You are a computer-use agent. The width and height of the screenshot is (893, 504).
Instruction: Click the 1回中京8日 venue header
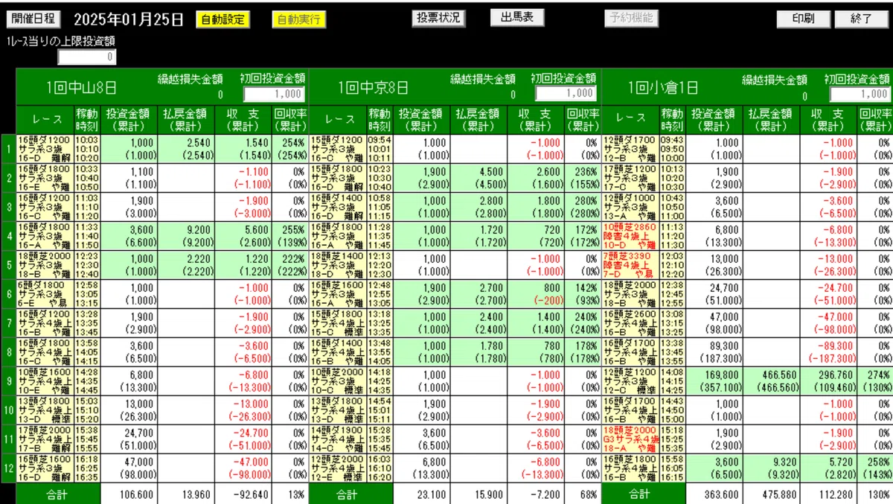coord(374,88)
